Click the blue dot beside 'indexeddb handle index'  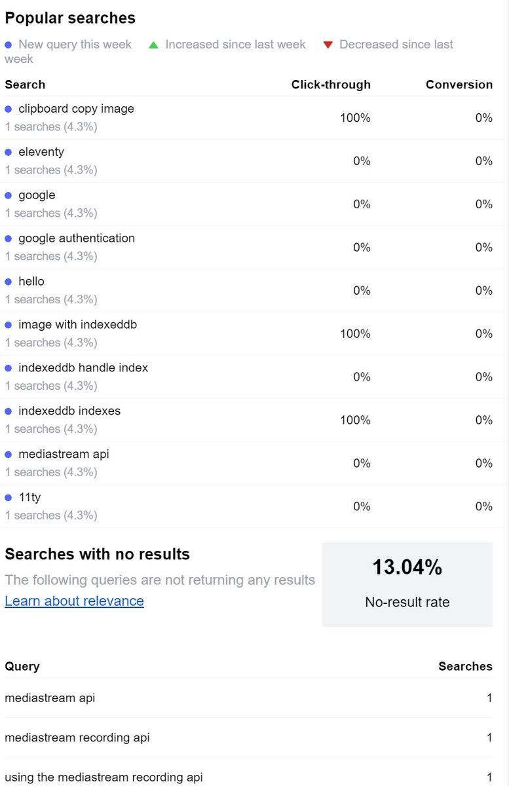coord(9,368)
